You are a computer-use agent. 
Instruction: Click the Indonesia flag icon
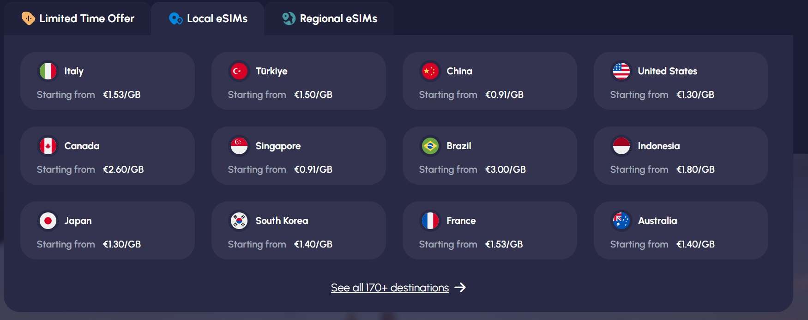pyautogui.click(x=621, y=146)
